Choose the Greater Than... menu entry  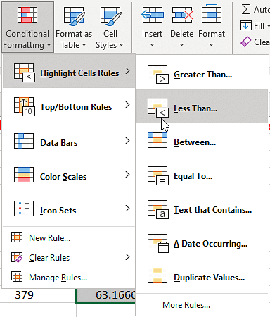click(x=202, y=73)
